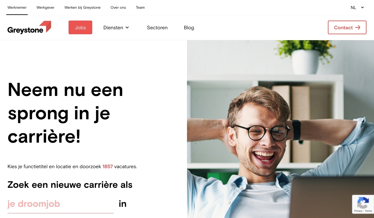The width and height of the screenshot is (374, 218).
Task: Click the red Jobs button
Action: 80,27
